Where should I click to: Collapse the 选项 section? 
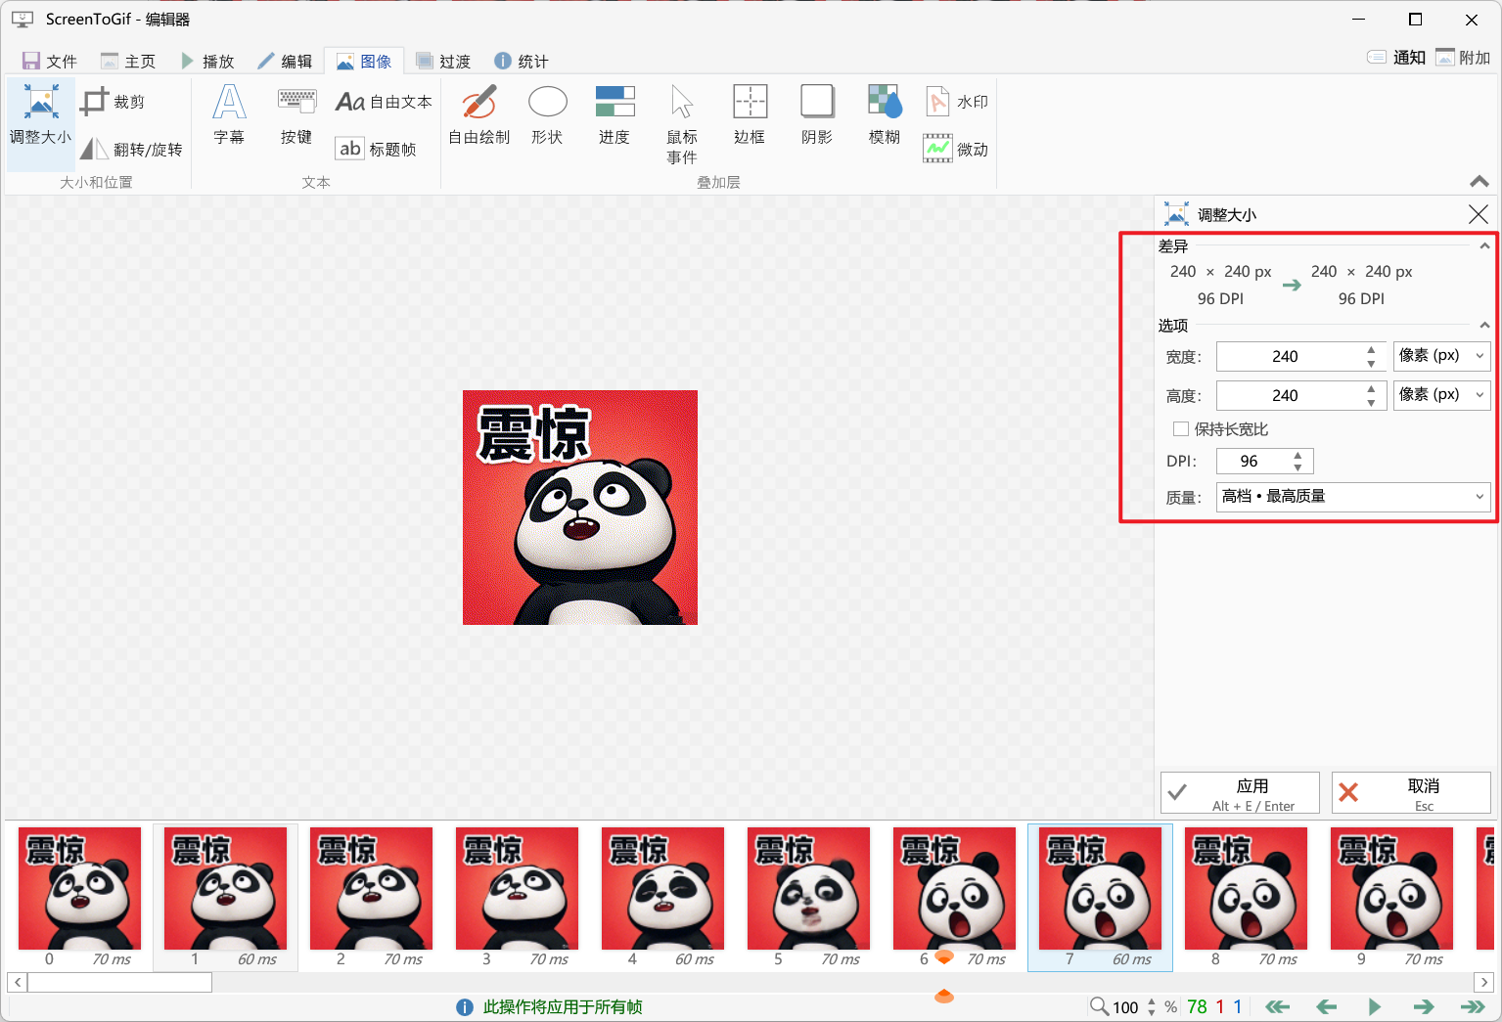(1484, 325)
